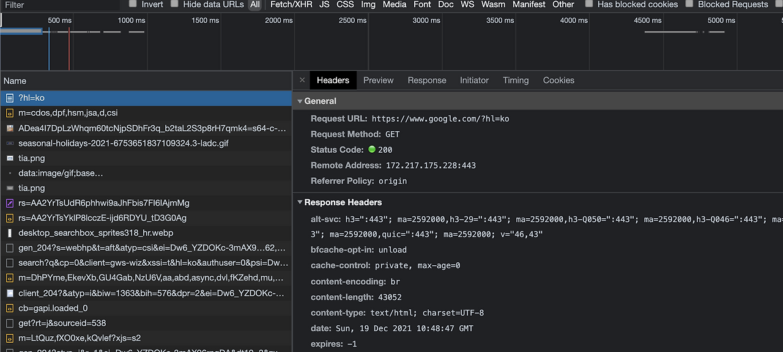Screen dimensions: 783x352
Task: Check the Blocked Requests option
Action: pyautogui.click(x=690, y=4)
